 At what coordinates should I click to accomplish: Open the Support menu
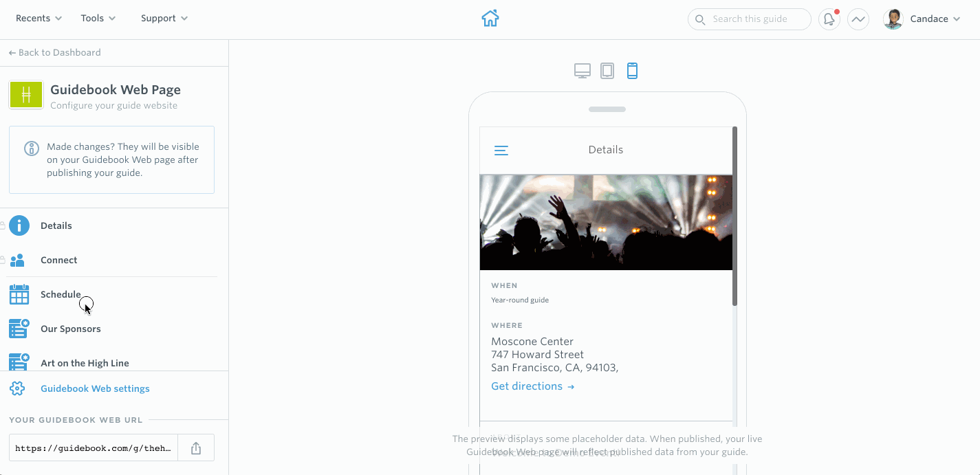[163, 18]
